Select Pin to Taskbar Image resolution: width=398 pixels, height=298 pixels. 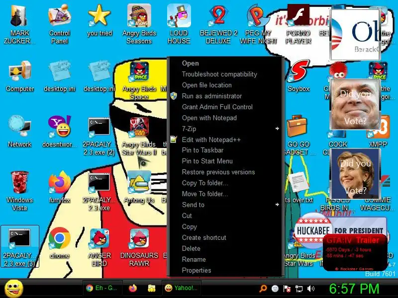226,150
